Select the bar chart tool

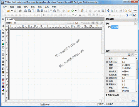(3, 87)
